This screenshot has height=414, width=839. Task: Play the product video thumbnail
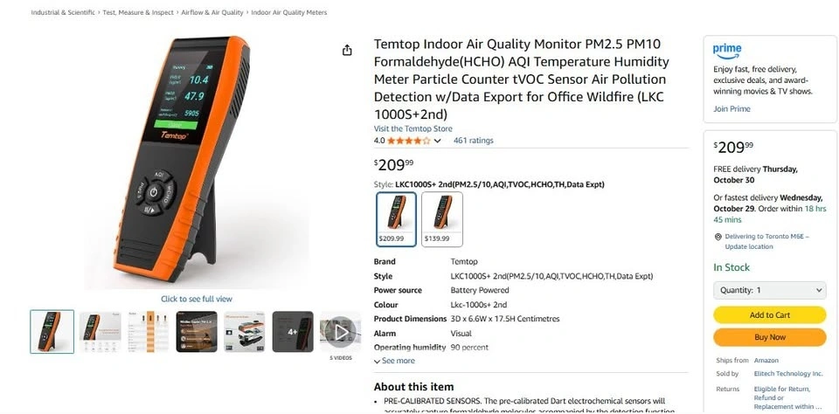[340, 332]
